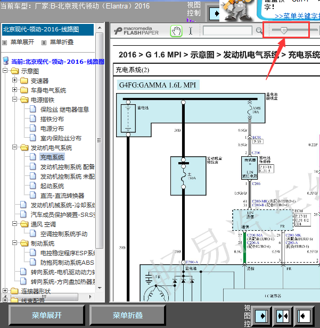This screenshot has height=328, width=320.
Task: Click the bottom right-arrow view control button
Action: (261, 316)
